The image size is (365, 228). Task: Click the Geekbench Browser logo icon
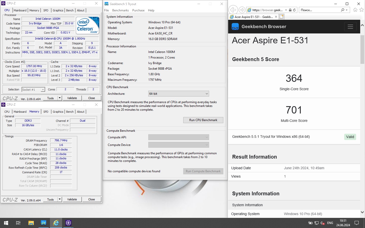(235, 27)
